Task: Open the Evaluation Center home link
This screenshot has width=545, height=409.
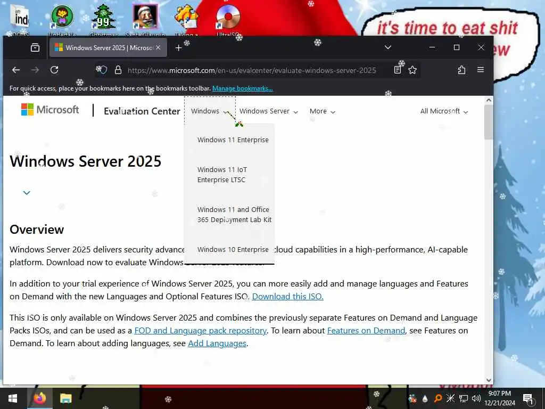Action: pyautogui.click(x=142, y=111)
